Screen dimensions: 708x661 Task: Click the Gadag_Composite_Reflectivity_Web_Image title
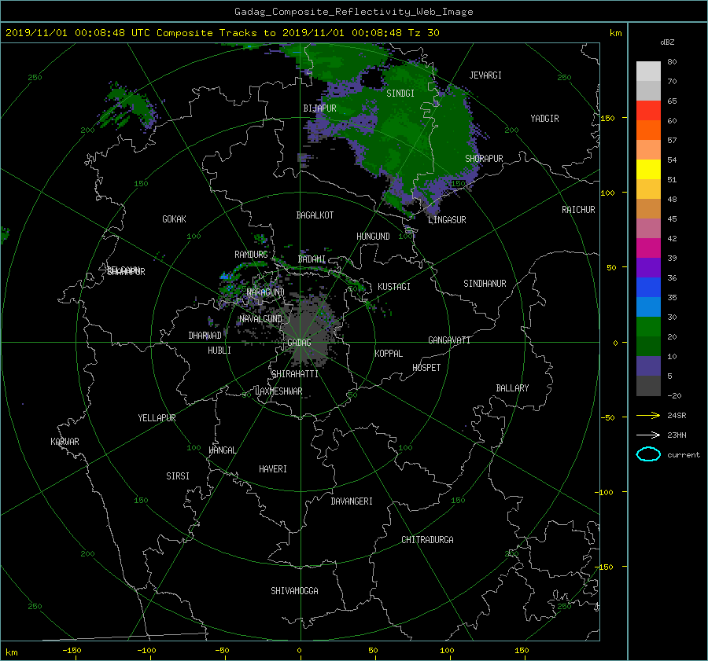click(x=353, y=12)
